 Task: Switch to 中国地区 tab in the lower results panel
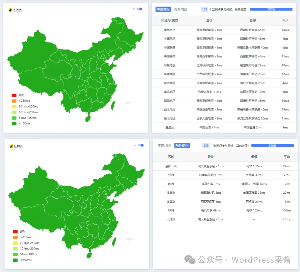coord(164,145)
